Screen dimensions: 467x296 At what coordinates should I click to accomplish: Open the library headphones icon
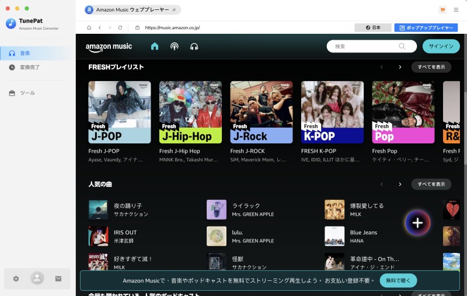[194, 47]
